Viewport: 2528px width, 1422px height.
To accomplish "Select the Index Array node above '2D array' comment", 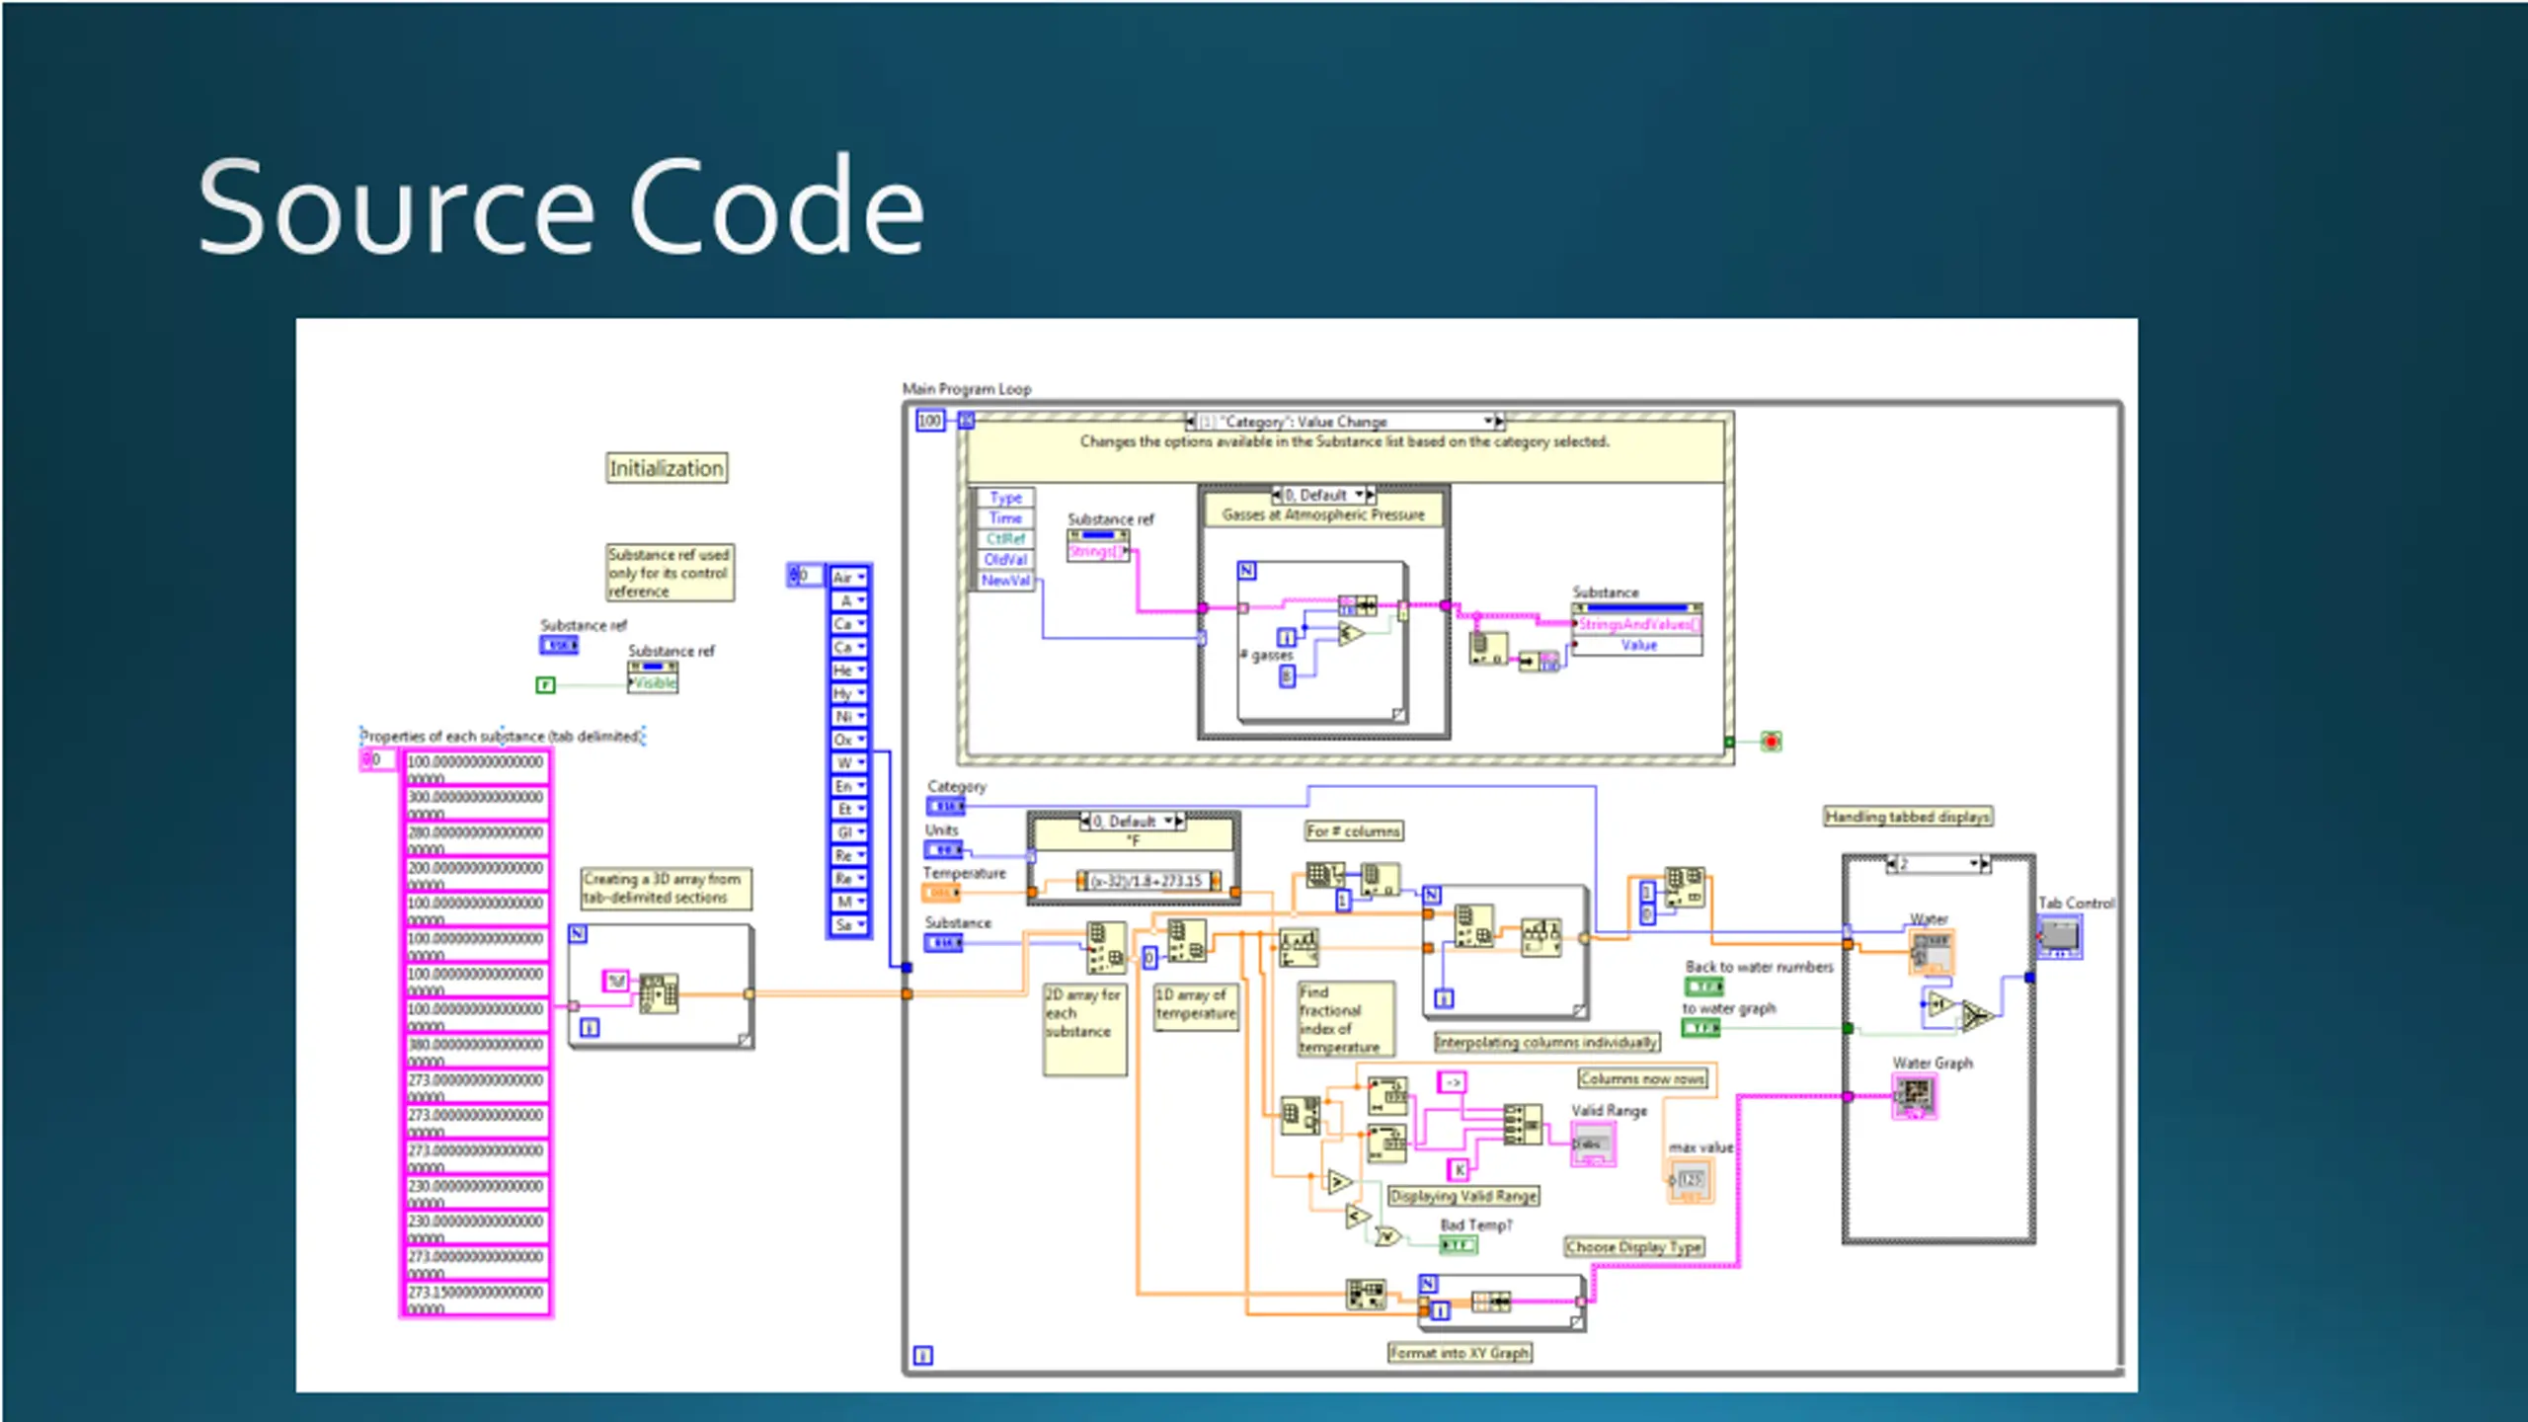I will (x=1106, y=948).
